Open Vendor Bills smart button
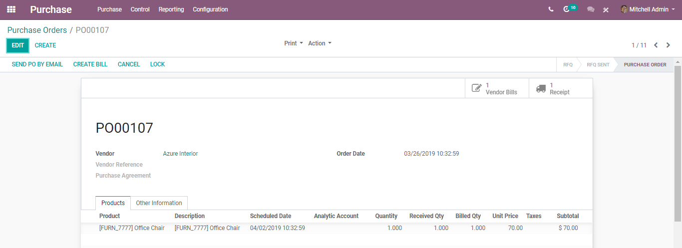 496,88
